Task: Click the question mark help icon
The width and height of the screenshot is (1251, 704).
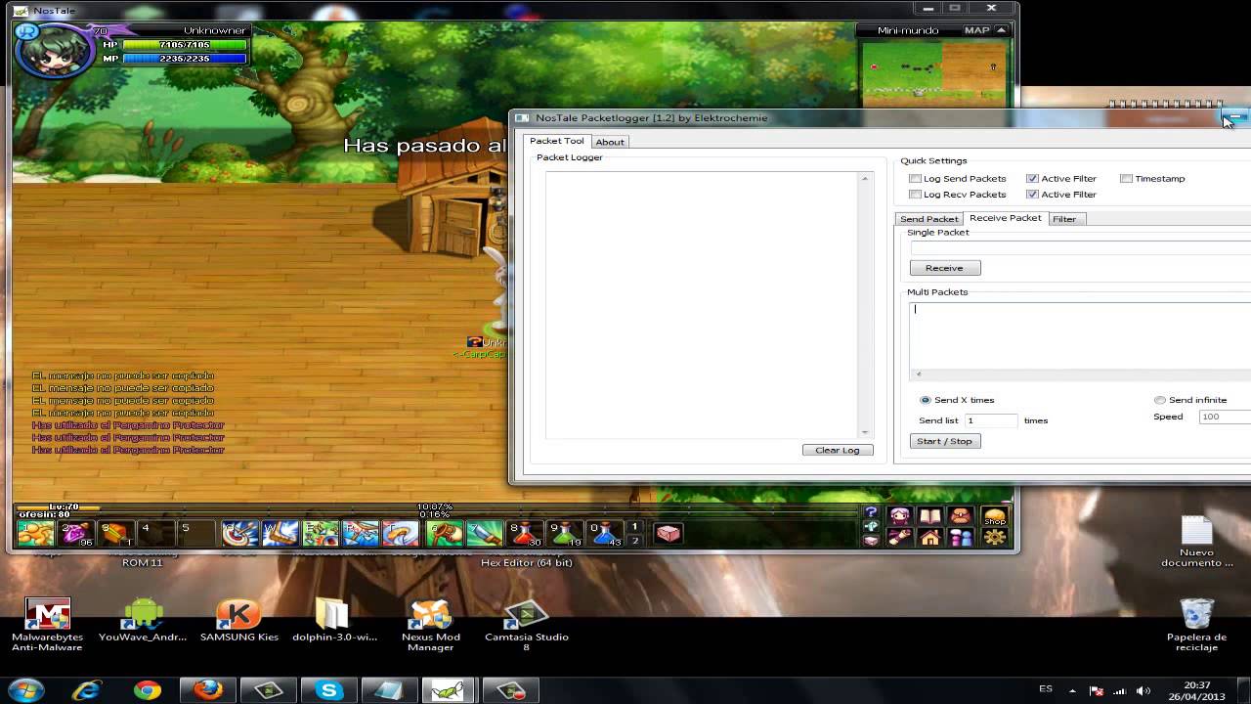Action: [x=871, y=512]
